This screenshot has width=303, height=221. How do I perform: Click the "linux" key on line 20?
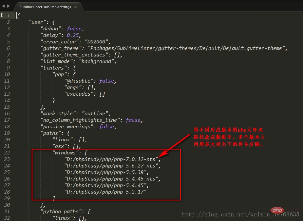(63, 140)
